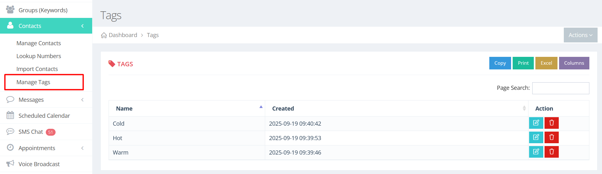The width and height of the screenshot is (602, 174).
Task: Select Import Contacts menu item
Action: click(x=37, y=69)
